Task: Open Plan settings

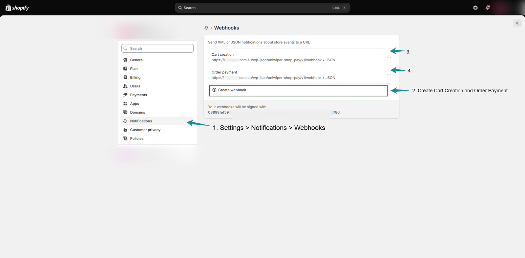Action: (157, 69)
